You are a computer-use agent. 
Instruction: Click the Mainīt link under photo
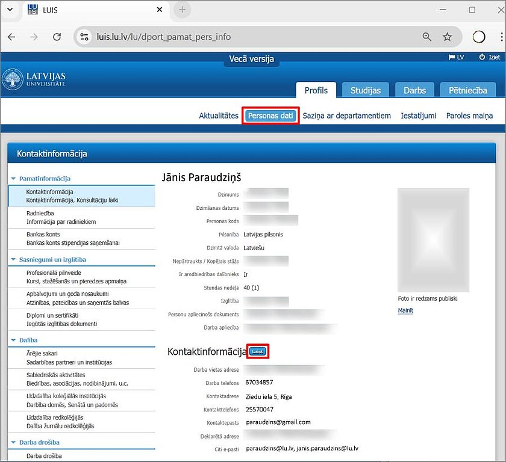tap(405, 310)
